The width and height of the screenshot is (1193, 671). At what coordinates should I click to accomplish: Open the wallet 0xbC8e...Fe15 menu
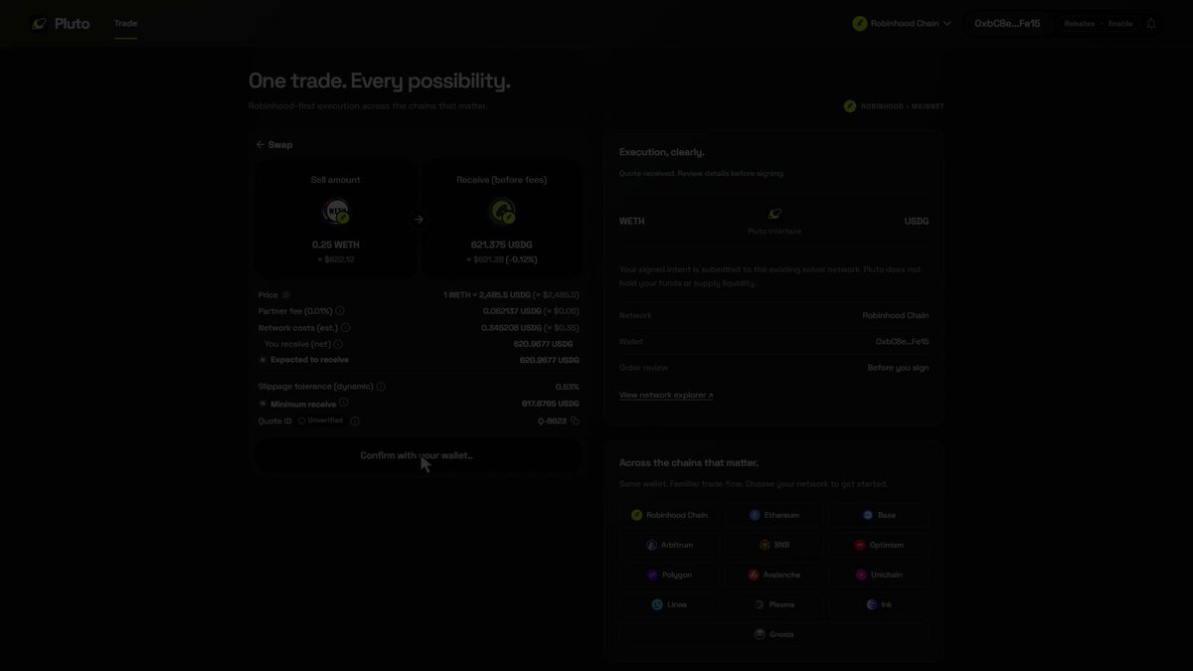pos(1007,24)
